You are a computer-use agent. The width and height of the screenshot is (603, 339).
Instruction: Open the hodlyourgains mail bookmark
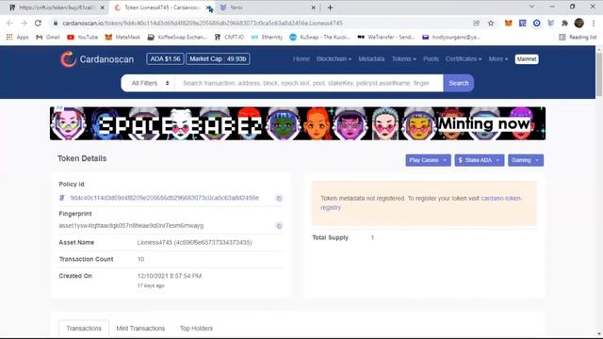point(450,37)
